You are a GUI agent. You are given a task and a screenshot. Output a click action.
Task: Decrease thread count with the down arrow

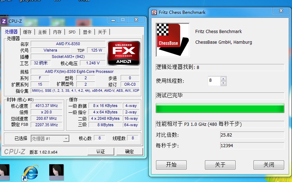click(x=223, y=83)
